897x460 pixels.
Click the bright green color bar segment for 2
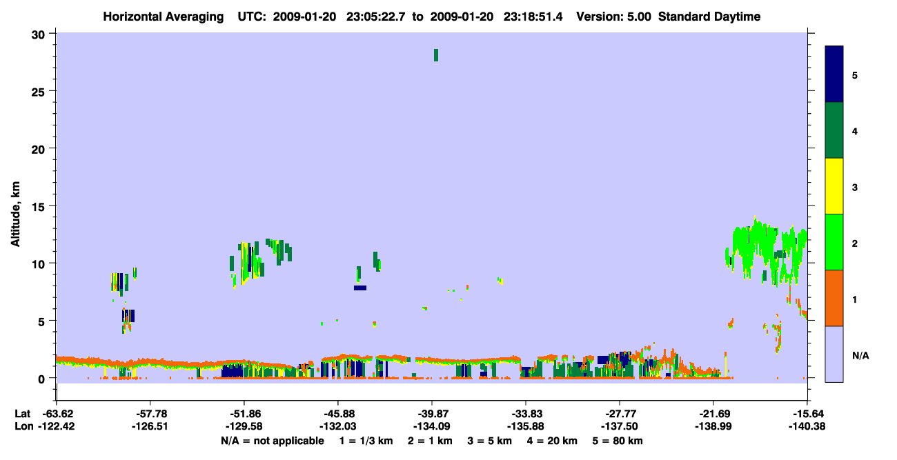point(834,242)
